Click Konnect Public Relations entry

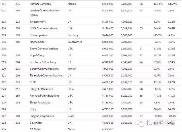(44, 96)
